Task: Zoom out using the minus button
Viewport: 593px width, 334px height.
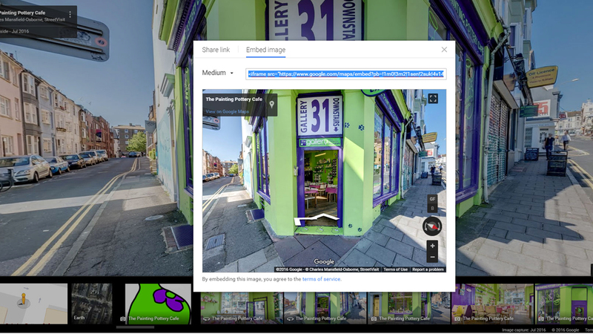Action: [x=432, y=257]
